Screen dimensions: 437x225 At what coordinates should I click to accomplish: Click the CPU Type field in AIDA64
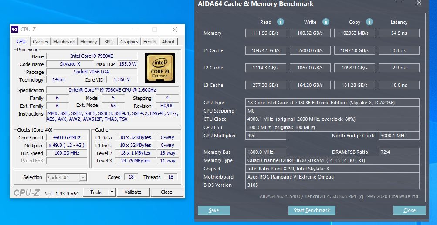pyautogui.click(x=332, y=103)
